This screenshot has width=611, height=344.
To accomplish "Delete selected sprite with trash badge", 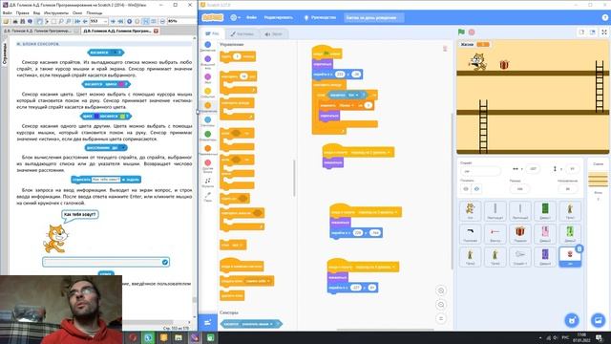I will (579, 248).
